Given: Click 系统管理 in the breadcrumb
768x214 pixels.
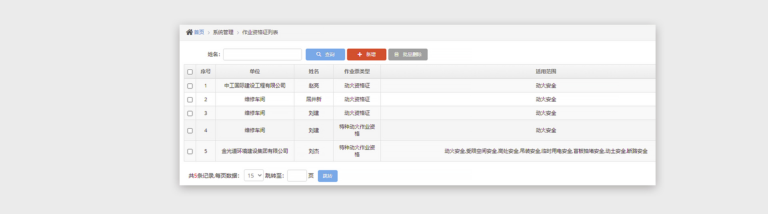Looking at the screenshot, I should pos(223,32).
